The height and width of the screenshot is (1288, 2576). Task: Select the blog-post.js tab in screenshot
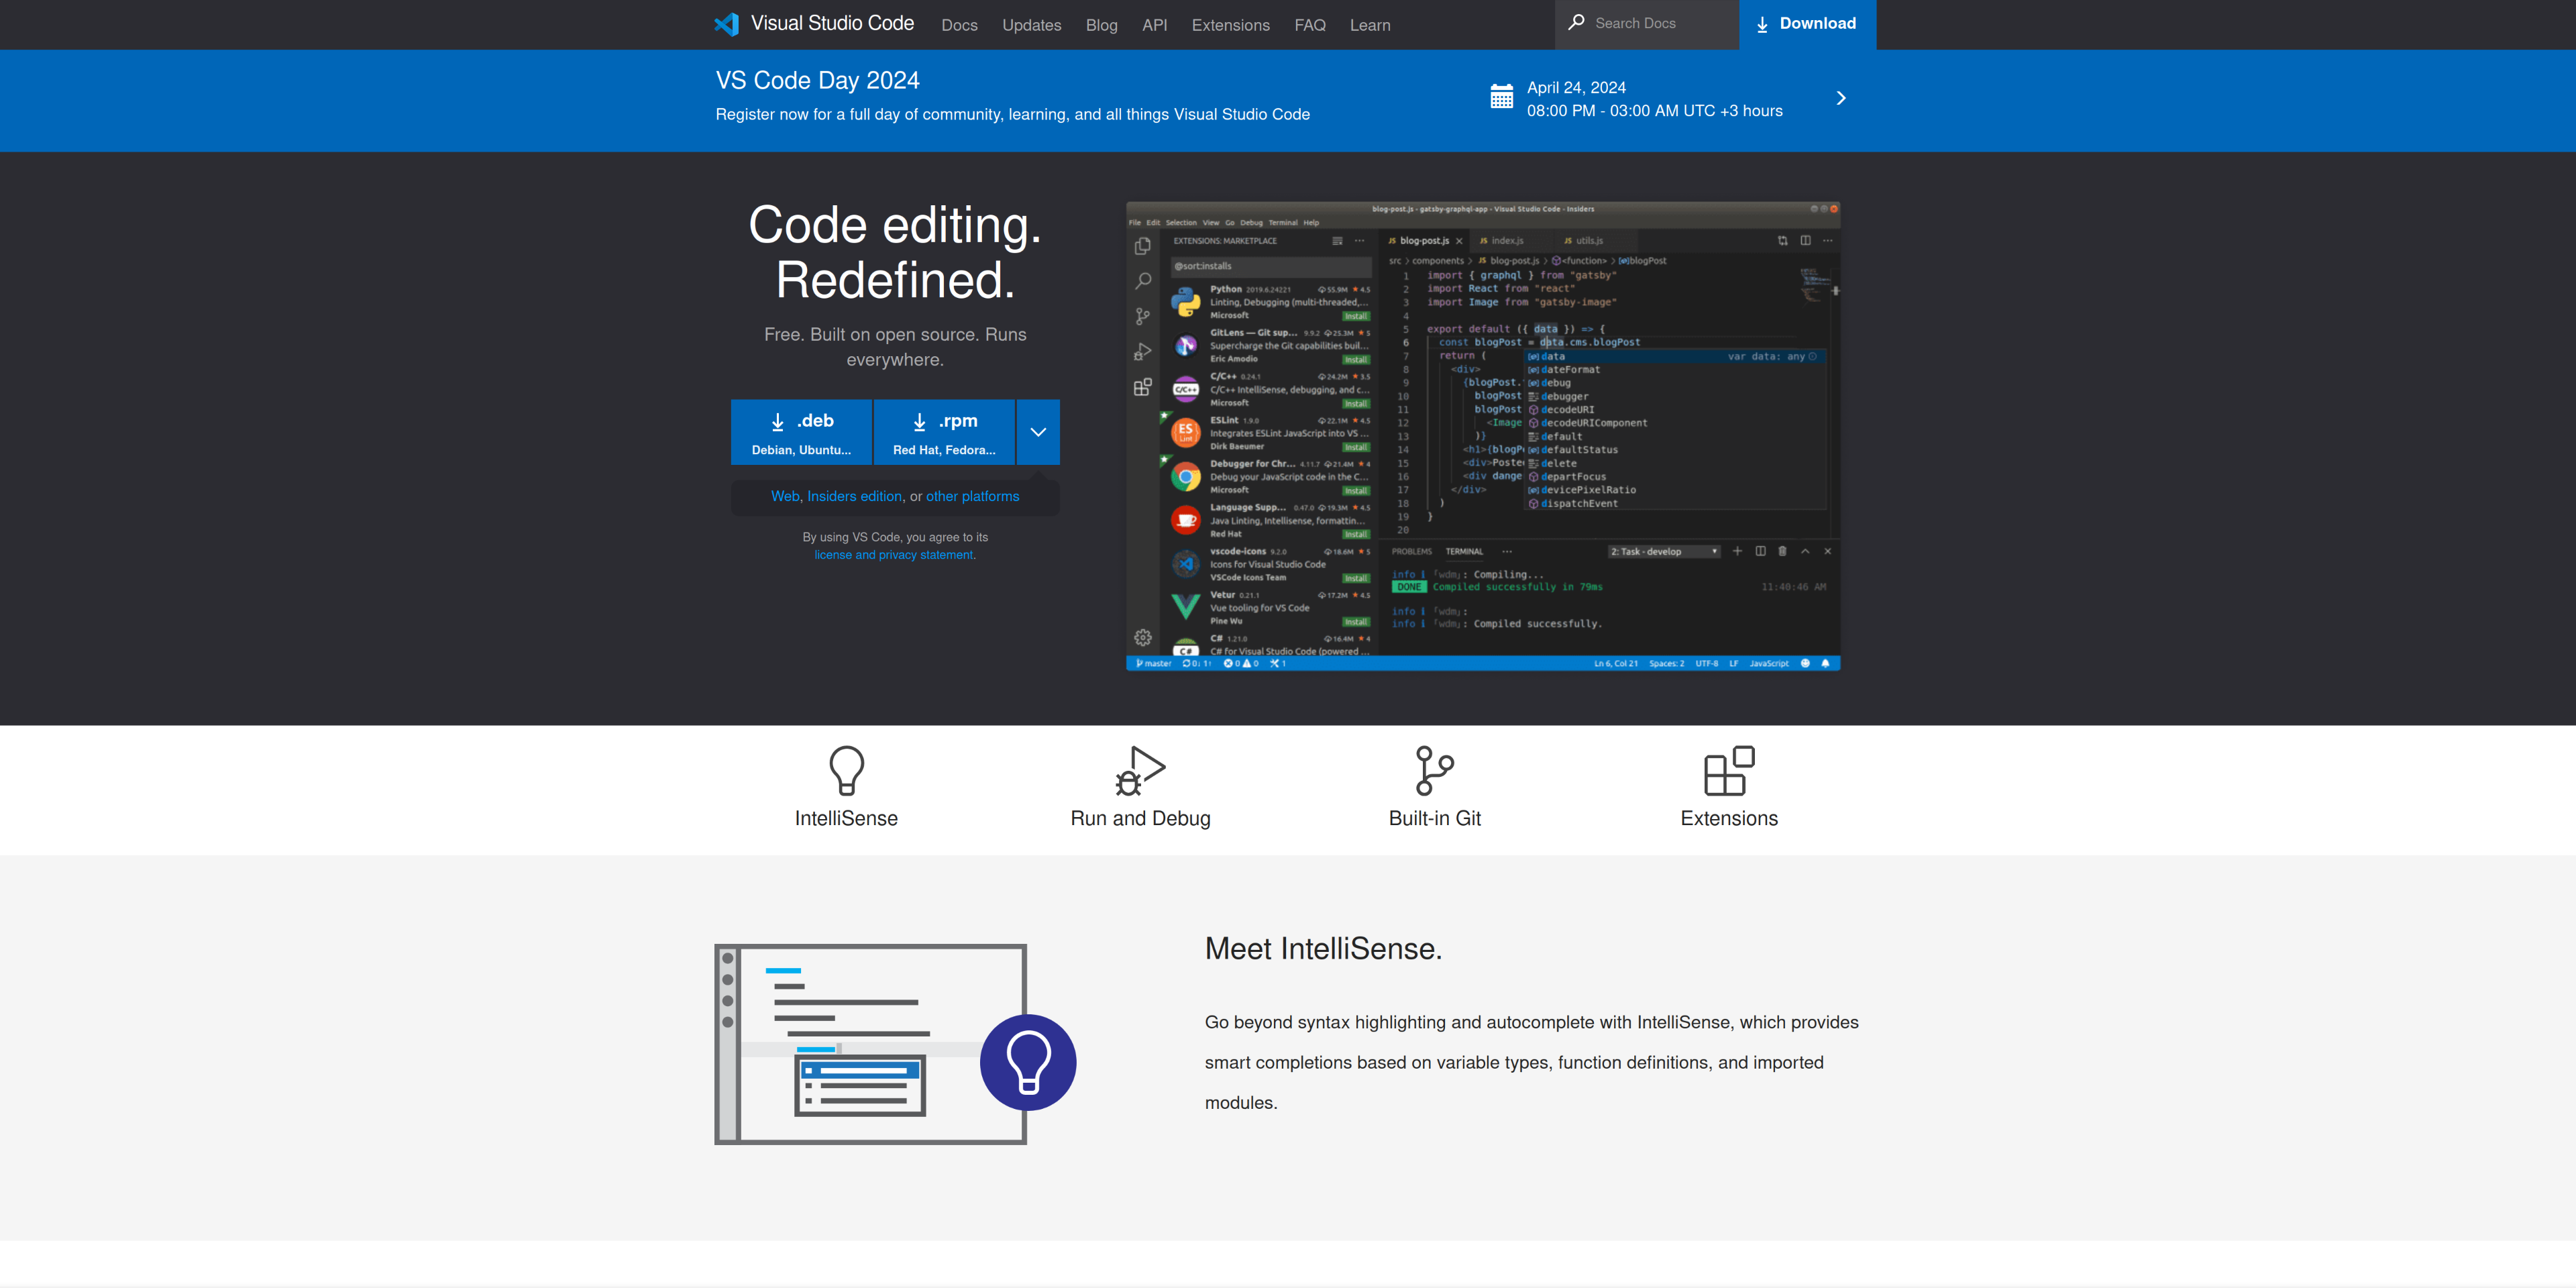[x=1424, y=241]
